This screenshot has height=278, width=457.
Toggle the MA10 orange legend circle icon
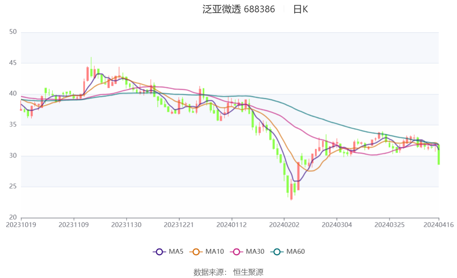click(196, 252)
